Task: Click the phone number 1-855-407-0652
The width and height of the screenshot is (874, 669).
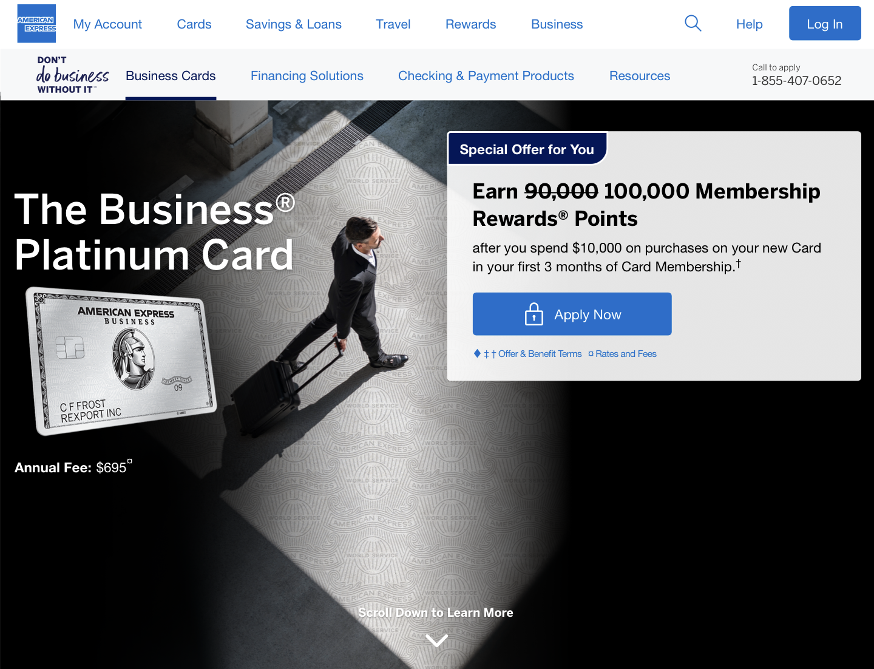Action: click(x=796, y=81)
